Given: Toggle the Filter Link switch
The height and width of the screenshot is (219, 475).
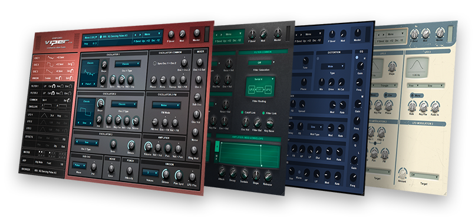Looking at the screenshot, I should point(263,113).
